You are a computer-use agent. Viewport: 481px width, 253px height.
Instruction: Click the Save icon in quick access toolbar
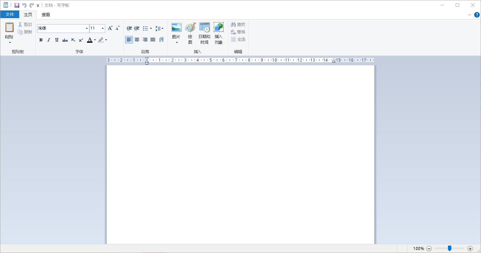[x=17, y=5]
